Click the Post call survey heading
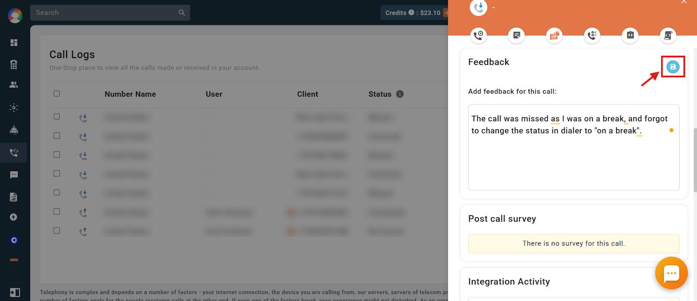Image resolution: width=697 pixels, height=301 pixels. [x=502, y=219]
